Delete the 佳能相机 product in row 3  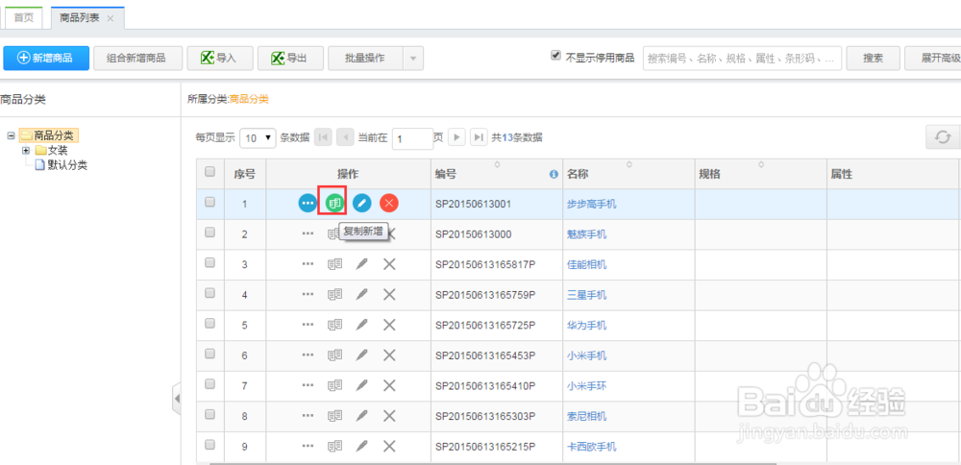tap(389, 263)
